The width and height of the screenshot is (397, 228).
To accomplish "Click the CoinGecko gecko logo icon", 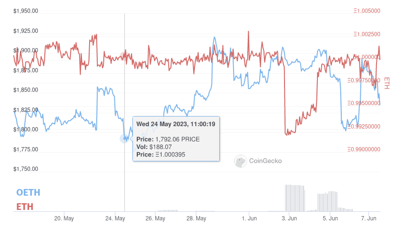I will coord(240,161).
